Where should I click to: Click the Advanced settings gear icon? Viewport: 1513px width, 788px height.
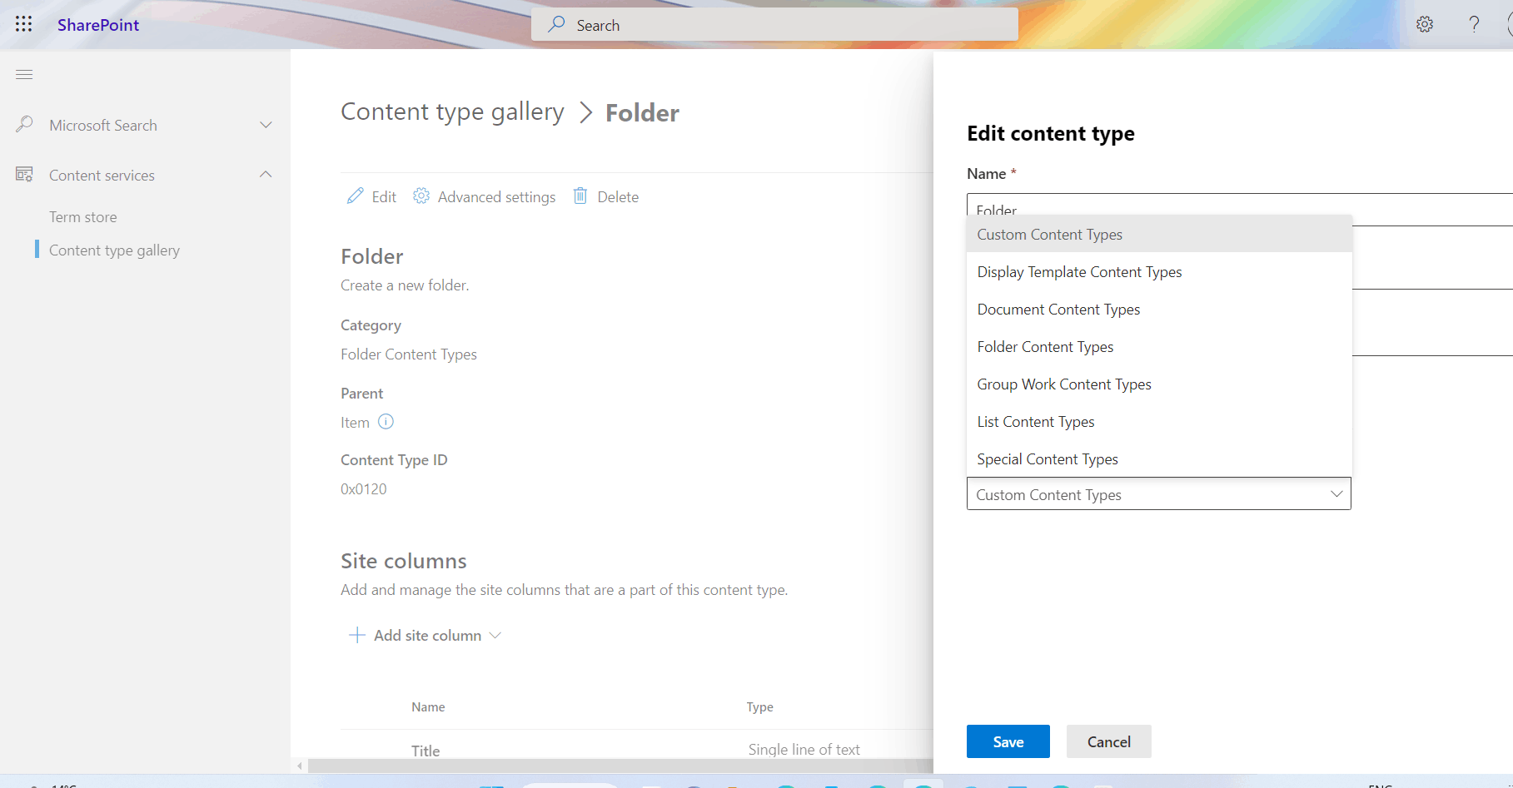point(421,196)
